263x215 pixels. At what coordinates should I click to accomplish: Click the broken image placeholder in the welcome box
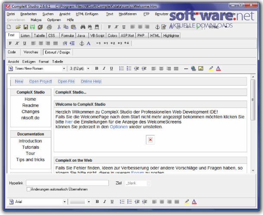pyautogui.click(x=150, y=140)
